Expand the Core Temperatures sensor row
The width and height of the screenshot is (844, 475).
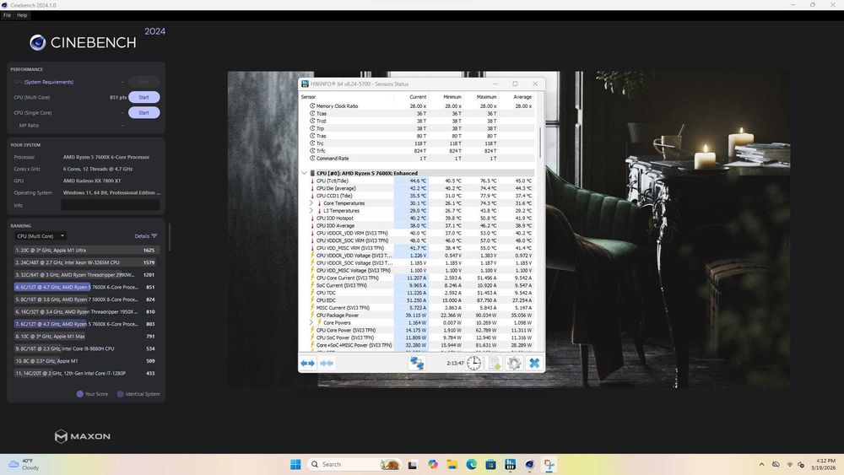(311, 203)
